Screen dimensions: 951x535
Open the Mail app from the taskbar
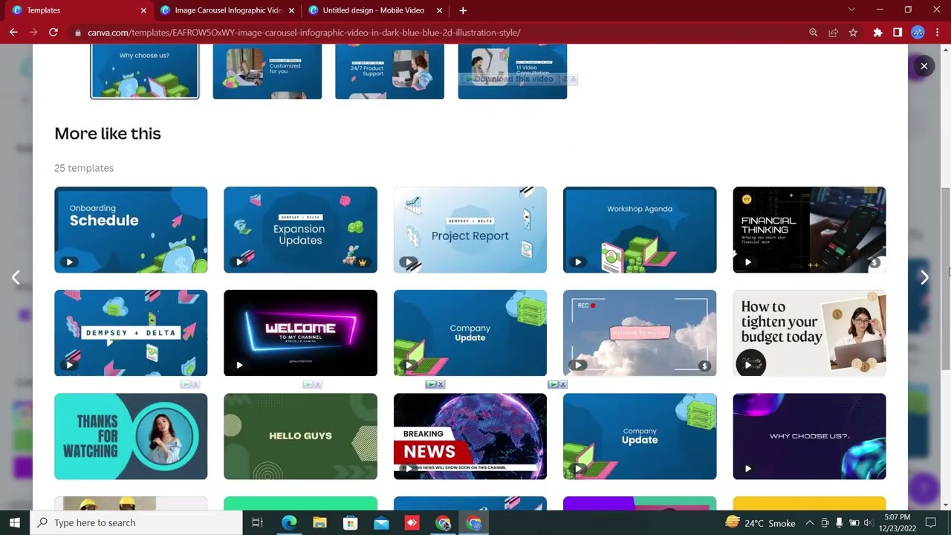click(381, 522)
